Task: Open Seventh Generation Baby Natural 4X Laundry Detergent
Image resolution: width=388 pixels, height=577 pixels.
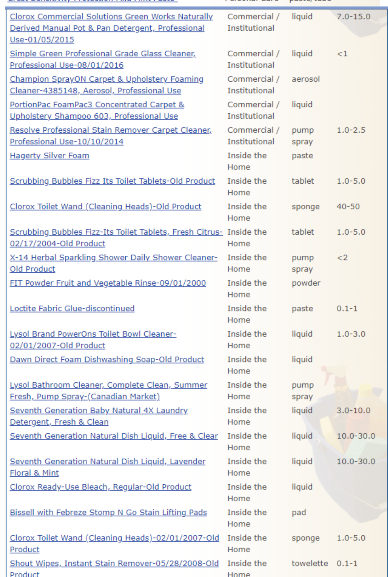Action: pos(99,411)
